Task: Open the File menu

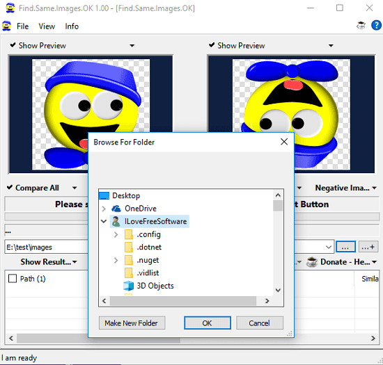Action: coord(22,26)
